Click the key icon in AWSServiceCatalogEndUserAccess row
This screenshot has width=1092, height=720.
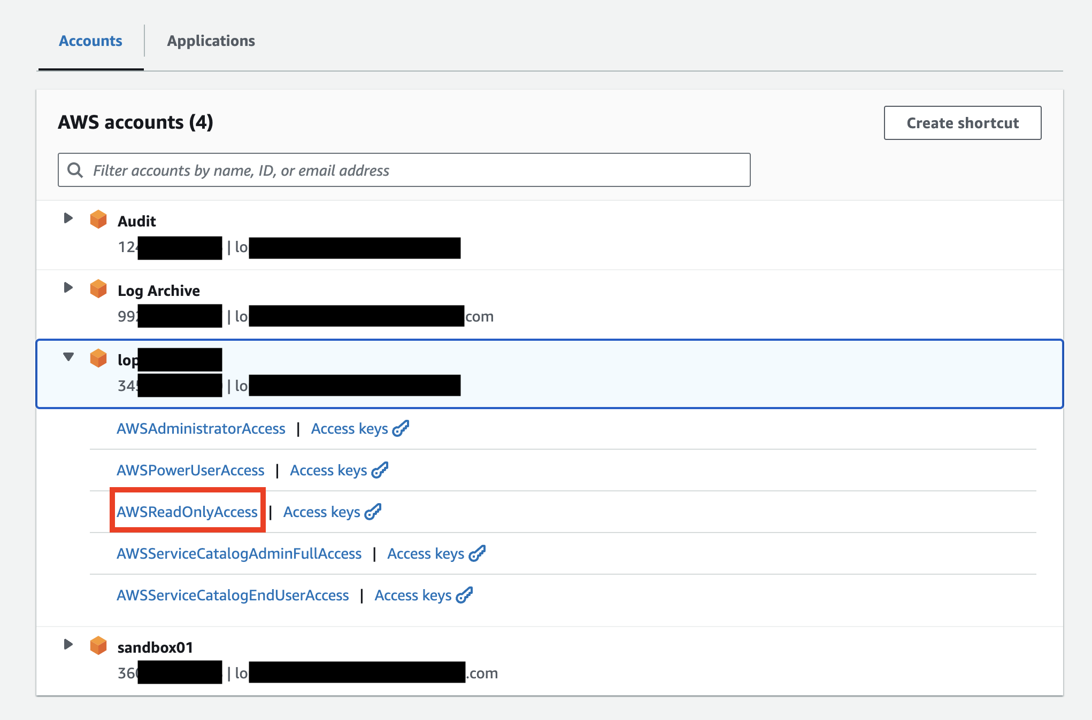pos(464,595)
